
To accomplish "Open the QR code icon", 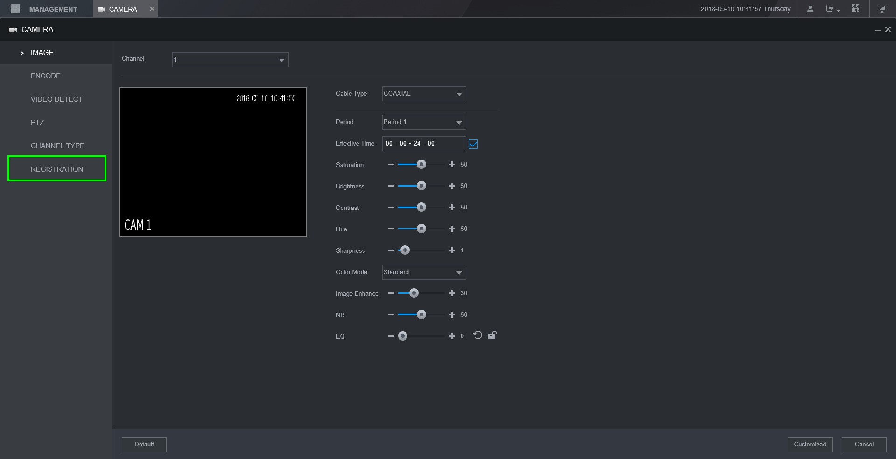I will click(x=855, y=8).
